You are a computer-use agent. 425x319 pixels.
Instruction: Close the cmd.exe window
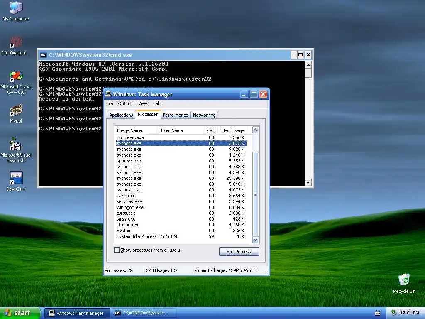pos(308,55)
